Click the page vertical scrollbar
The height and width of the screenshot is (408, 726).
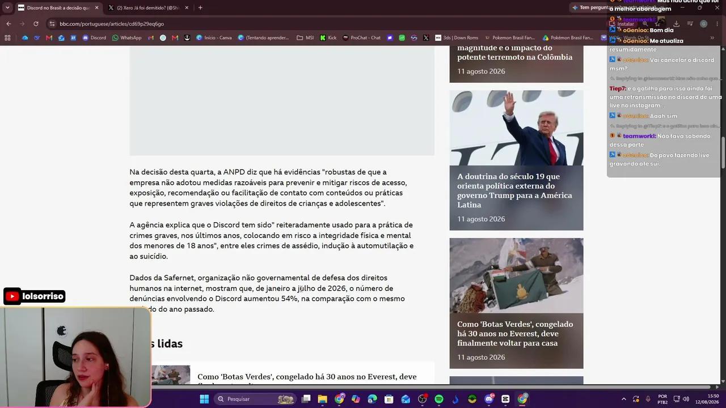[x=723, y=153]
